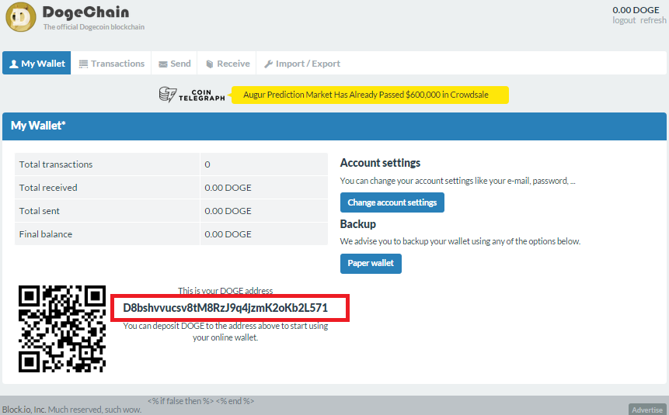Open the Import / Export tab
Viewport: 669px width, 415px height.
point(301,63)
